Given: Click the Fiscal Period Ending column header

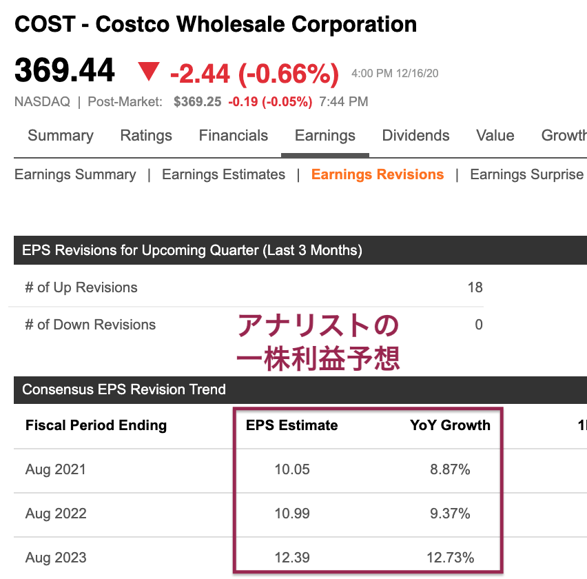Looking at the screenshot, I should [96, 425].
